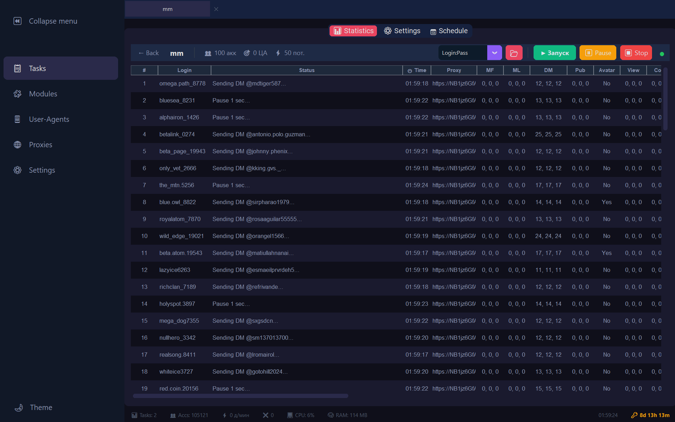675x422 pixels.
Task: Click the red Stop button
Action: coord(636,53)
